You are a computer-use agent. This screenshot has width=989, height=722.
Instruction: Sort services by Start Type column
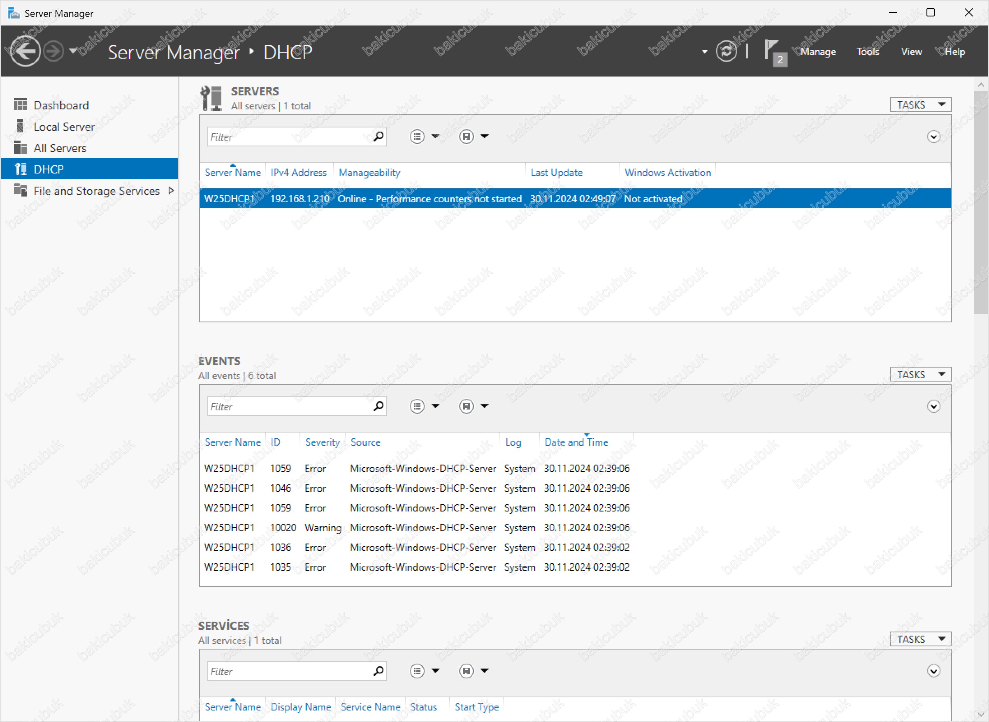point(476,707)
